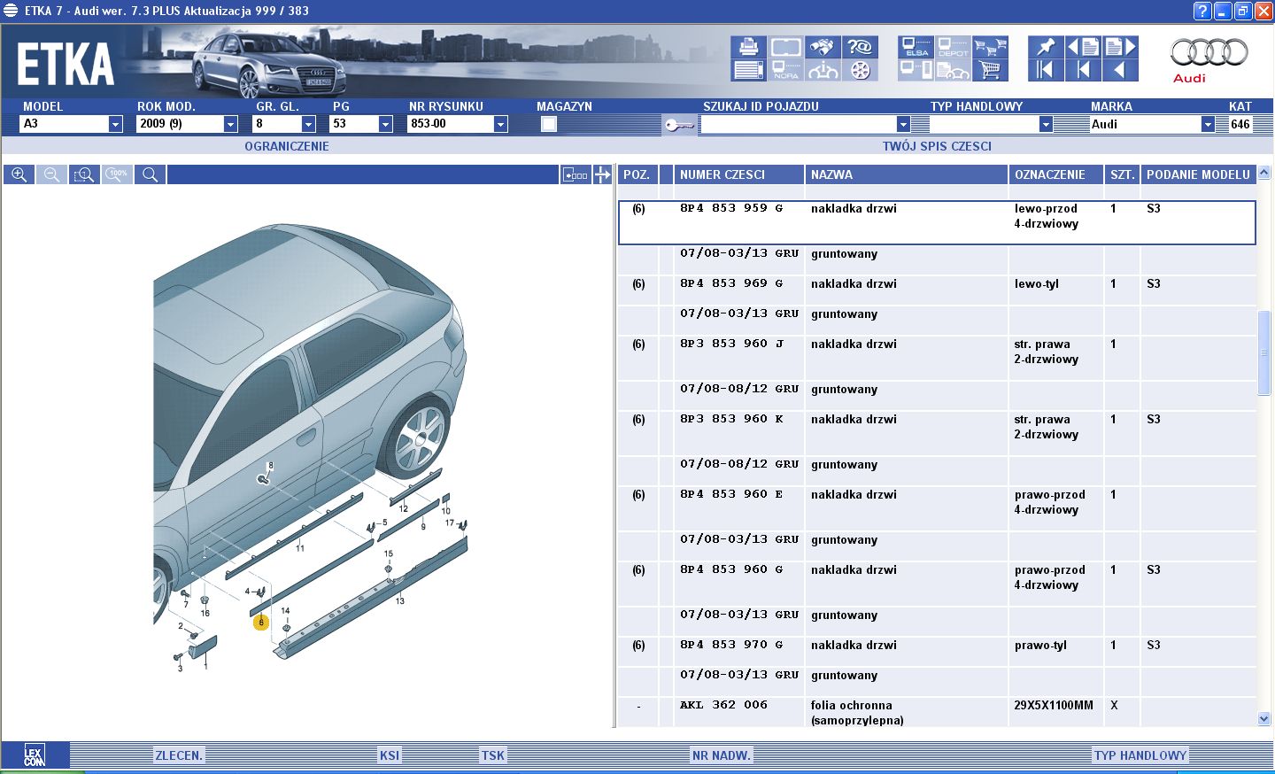
Task: Click the KAT 646 field
Action: pyautogui.click(x=1241, y=124)
